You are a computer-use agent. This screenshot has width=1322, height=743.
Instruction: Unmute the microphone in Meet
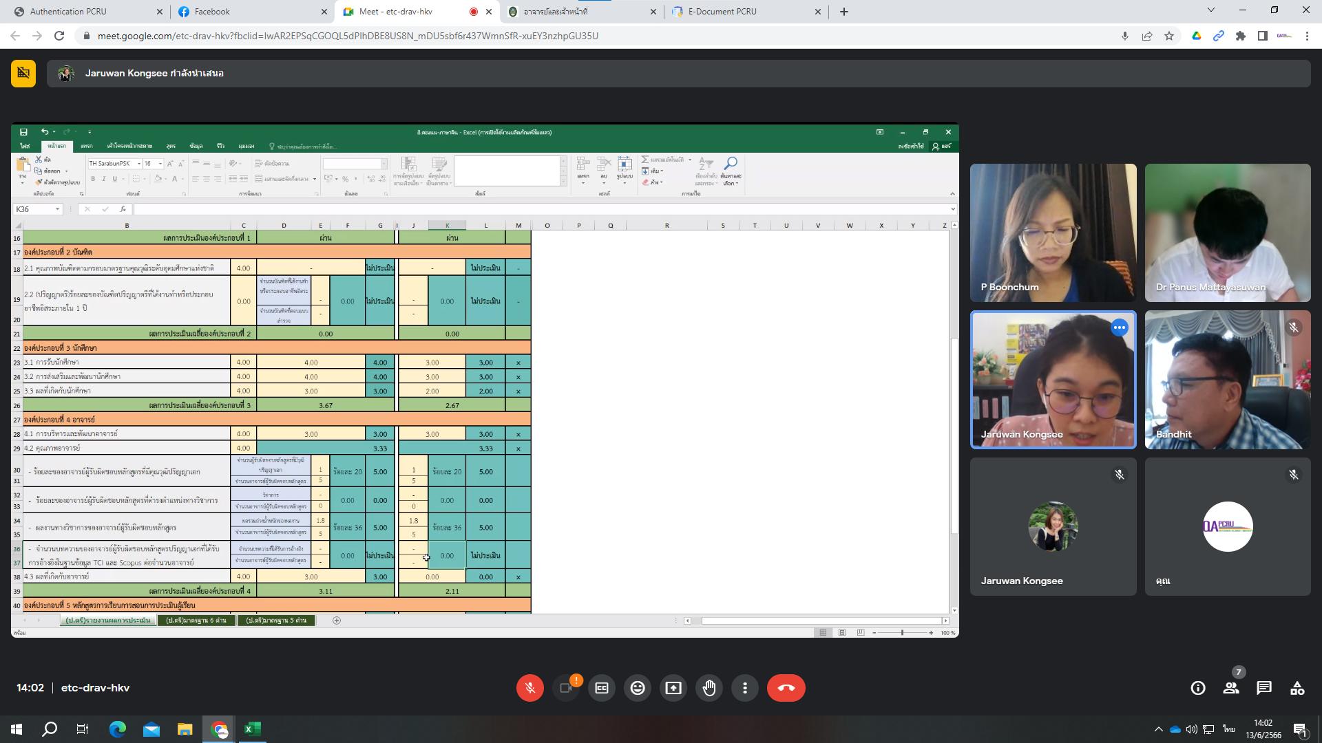coord(529,688)
